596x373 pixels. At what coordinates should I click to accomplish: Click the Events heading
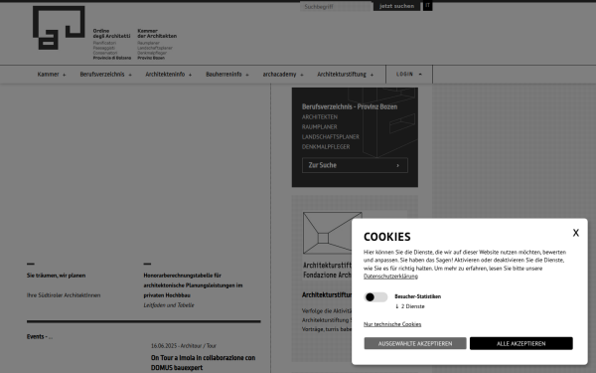(40, 336)
